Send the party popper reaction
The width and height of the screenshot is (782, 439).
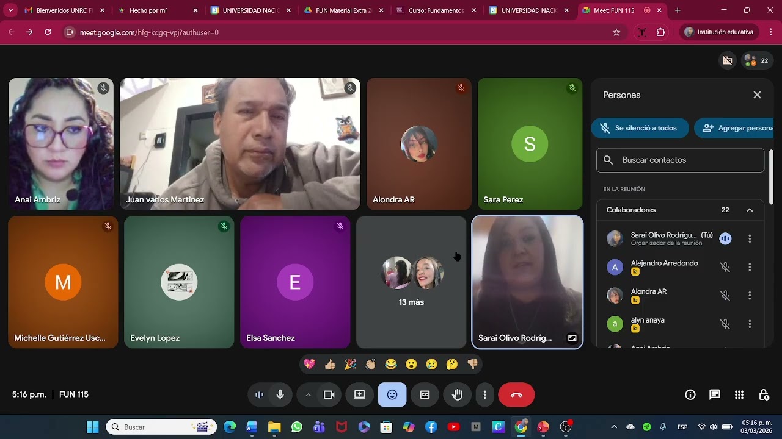tap(350, 364)
